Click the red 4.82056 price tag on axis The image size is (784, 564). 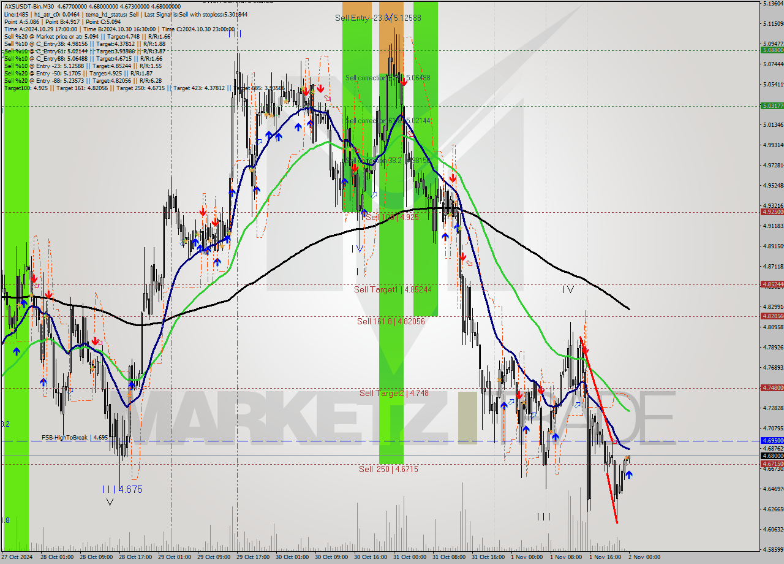(x=772, y=316)
